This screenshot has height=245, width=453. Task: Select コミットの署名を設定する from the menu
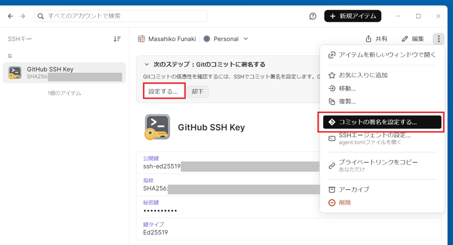tap(380, 122)
